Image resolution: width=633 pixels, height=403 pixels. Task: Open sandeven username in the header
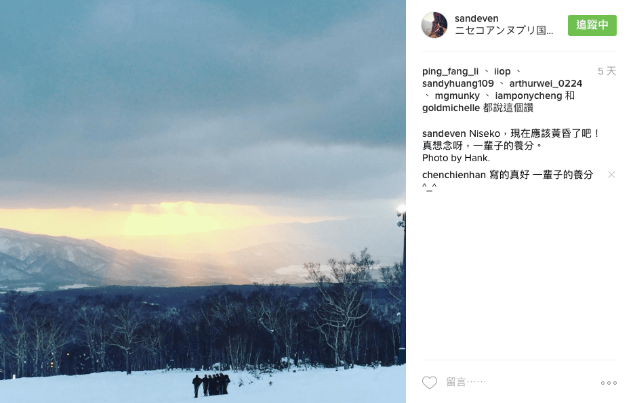point(476,18)
